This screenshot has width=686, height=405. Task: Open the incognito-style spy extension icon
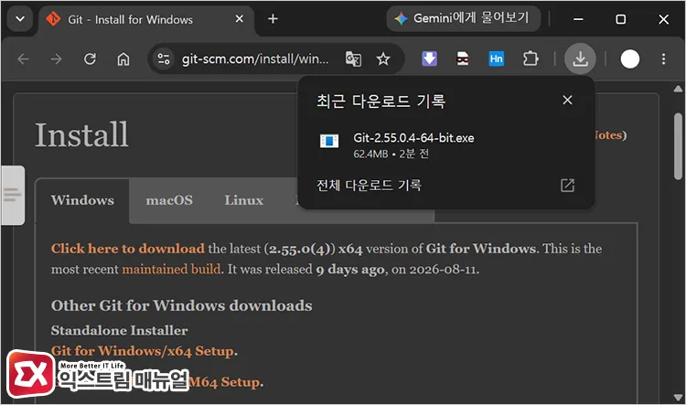pyautogui.click(x=463, y=59)
